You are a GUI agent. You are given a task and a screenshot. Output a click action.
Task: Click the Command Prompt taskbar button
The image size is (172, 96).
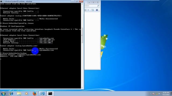pos(50,94)
